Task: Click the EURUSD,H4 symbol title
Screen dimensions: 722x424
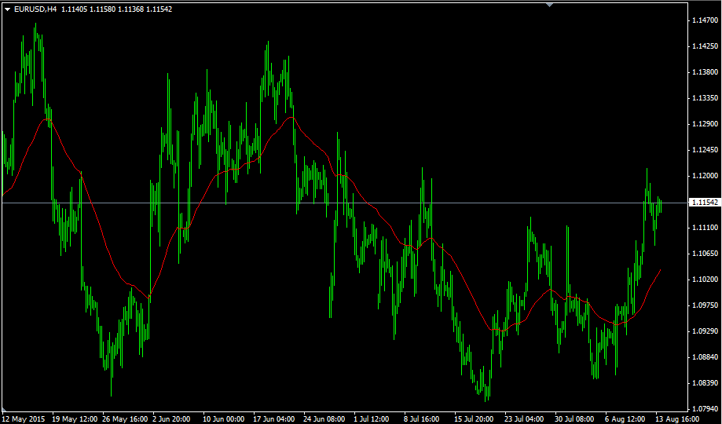Action: [35, 9]
